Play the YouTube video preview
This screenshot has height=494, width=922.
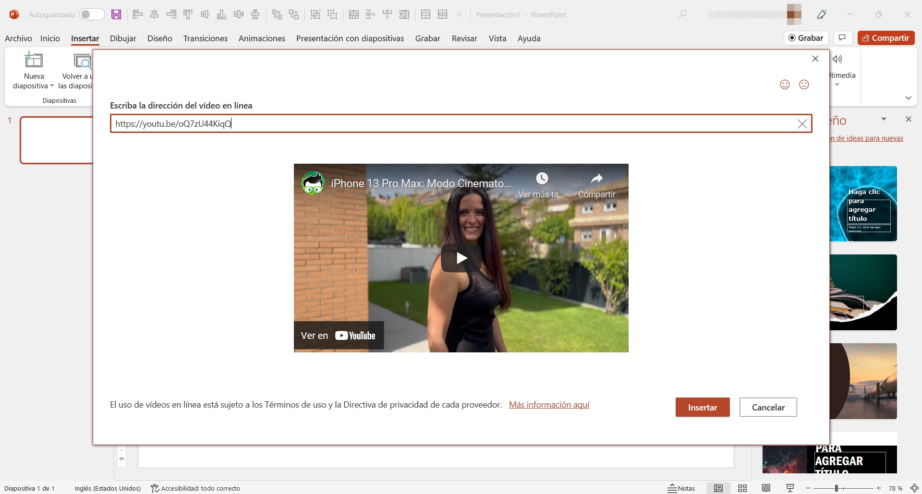[461, 258]
